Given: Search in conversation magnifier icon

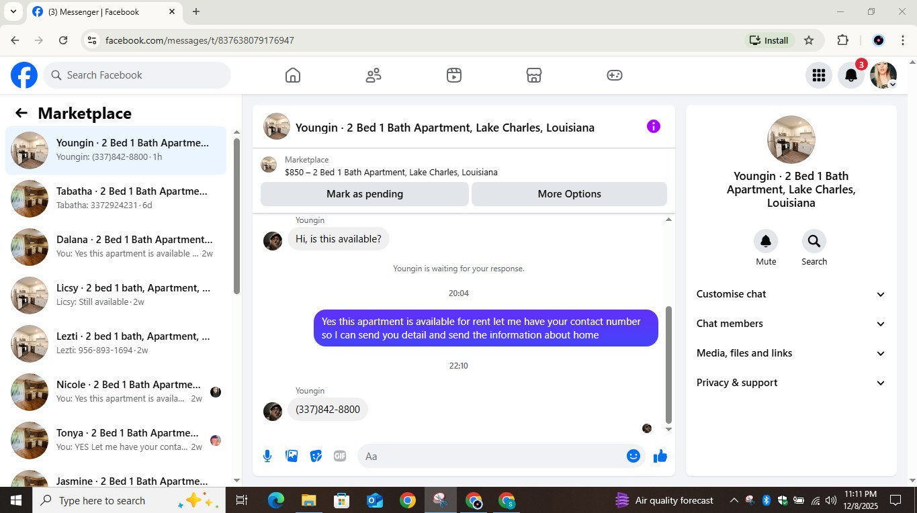Looking at the screenshot, I should click(814, 241).
